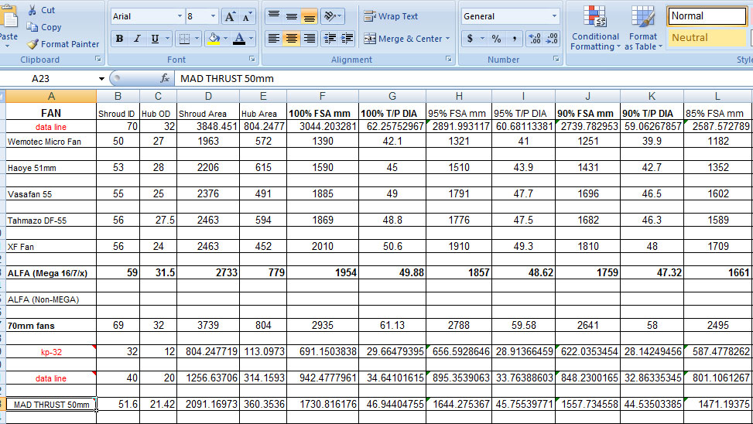Screen dimensions: 753x424
Task: Apply Percent Style format
Action: tap(496, 39)
